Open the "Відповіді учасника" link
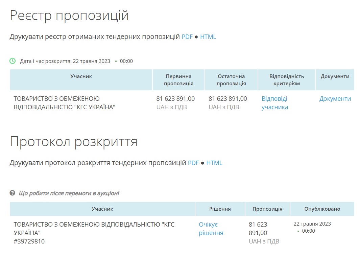The width and height of the screenshot is (358, 256). pos(275,103)
